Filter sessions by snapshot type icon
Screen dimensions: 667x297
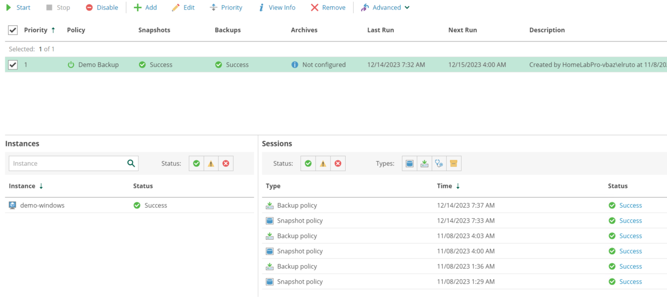tap(410, 164)
